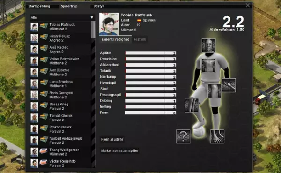Screen dimensions: 281x173
Task: Select the Evner til rådighed tab
Action: 115,39
